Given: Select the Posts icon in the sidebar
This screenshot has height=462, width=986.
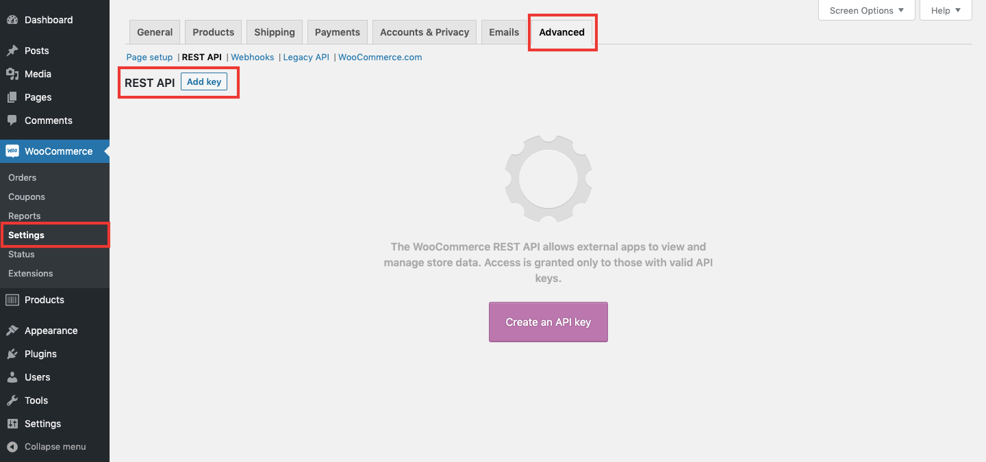Looking at the screenshot, I should click(12, 51).
